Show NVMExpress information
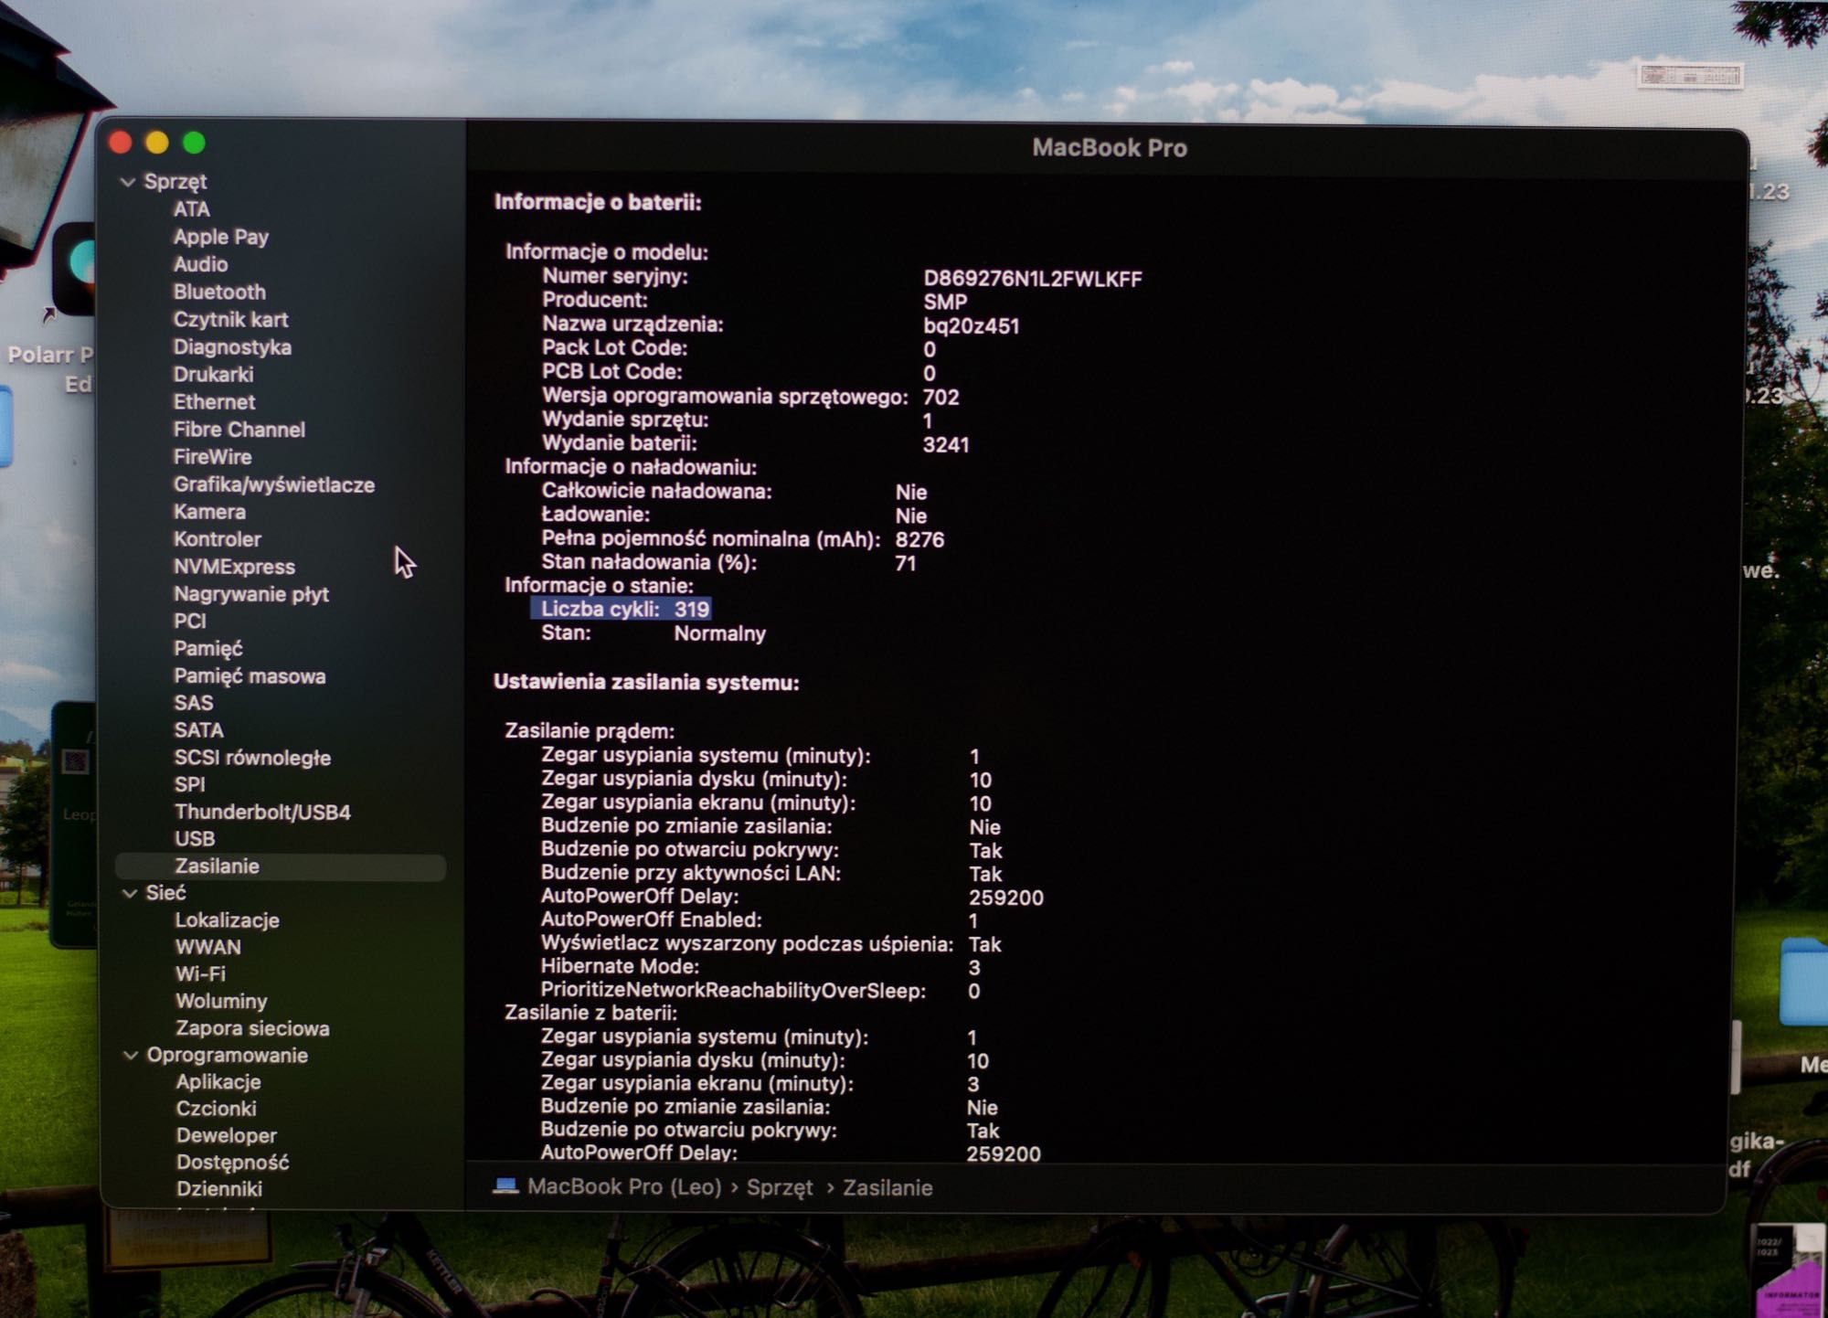The height and width of the screenshot is (1318, 1828). (x=234, y=567)
